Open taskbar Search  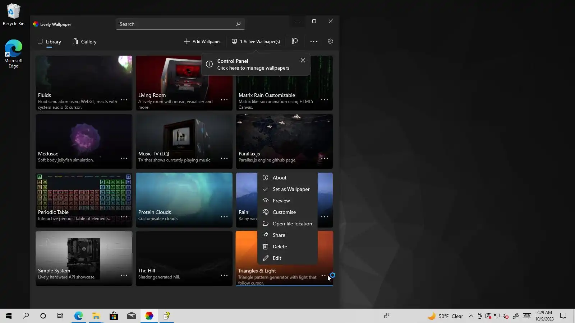pos(26,316)
